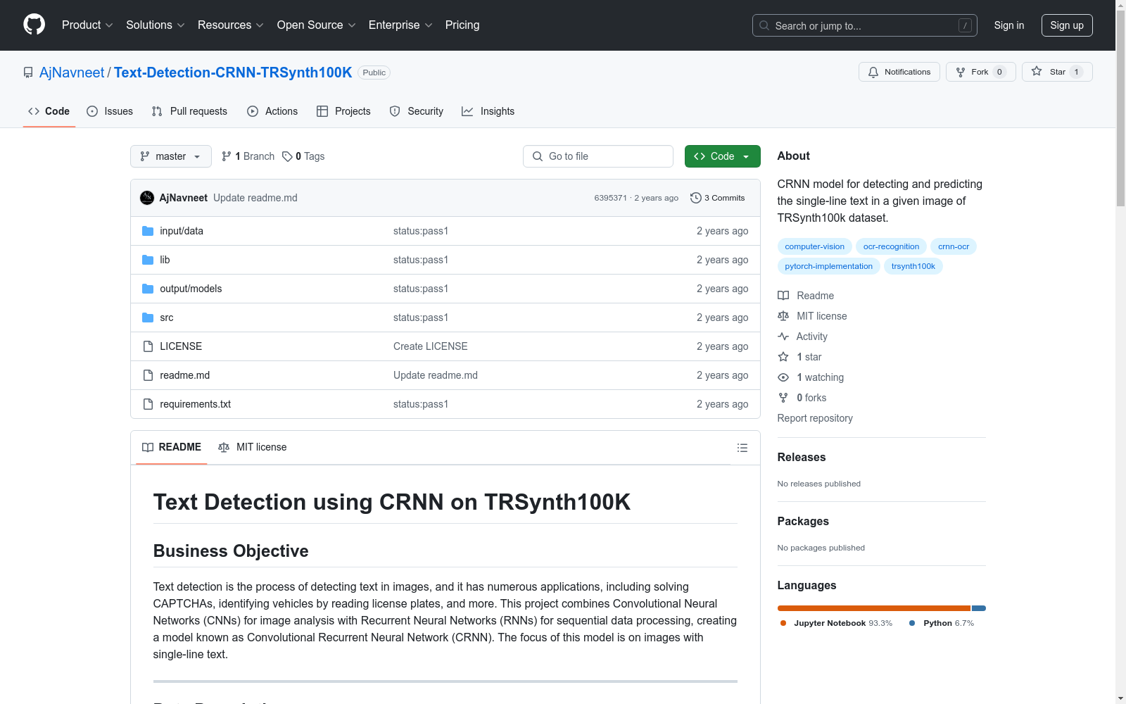Click the Activity pulse icon

pyautogui.click(x=783, y=337)
